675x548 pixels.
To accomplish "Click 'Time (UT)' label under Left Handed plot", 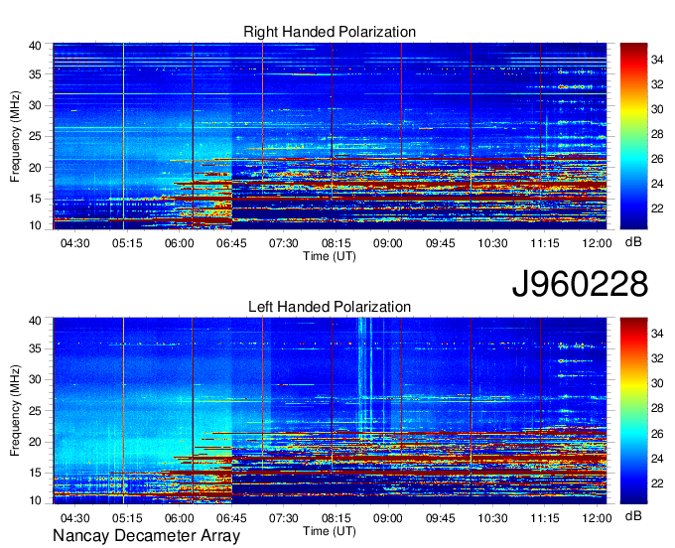I will pyautogui.click(x=330, y=531).
